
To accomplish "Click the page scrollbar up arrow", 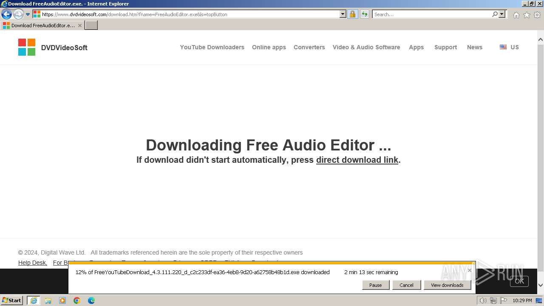I will 541,40.
